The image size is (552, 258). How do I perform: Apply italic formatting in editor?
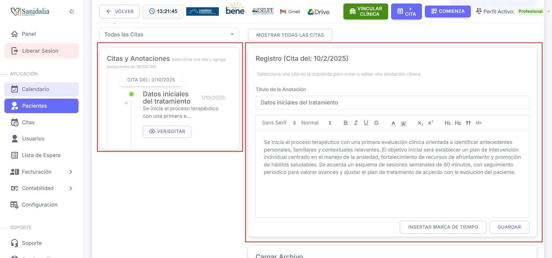coord(356,123)
